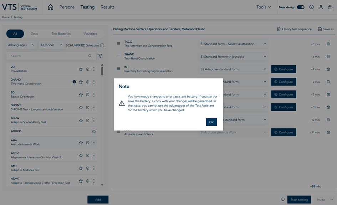This screenshot has height=205, width=337.
Task: Click the Home icon in top navigation
Action: [x=51, y=7]
